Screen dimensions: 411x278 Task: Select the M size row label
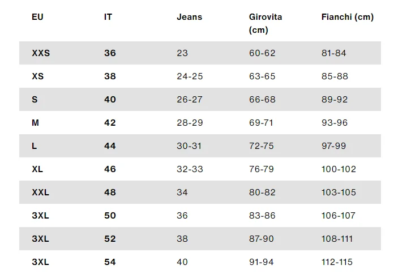(35, 123)
